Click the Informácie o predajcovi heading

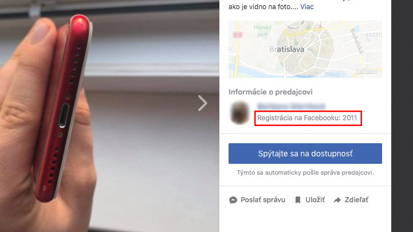tap(270, 92)
